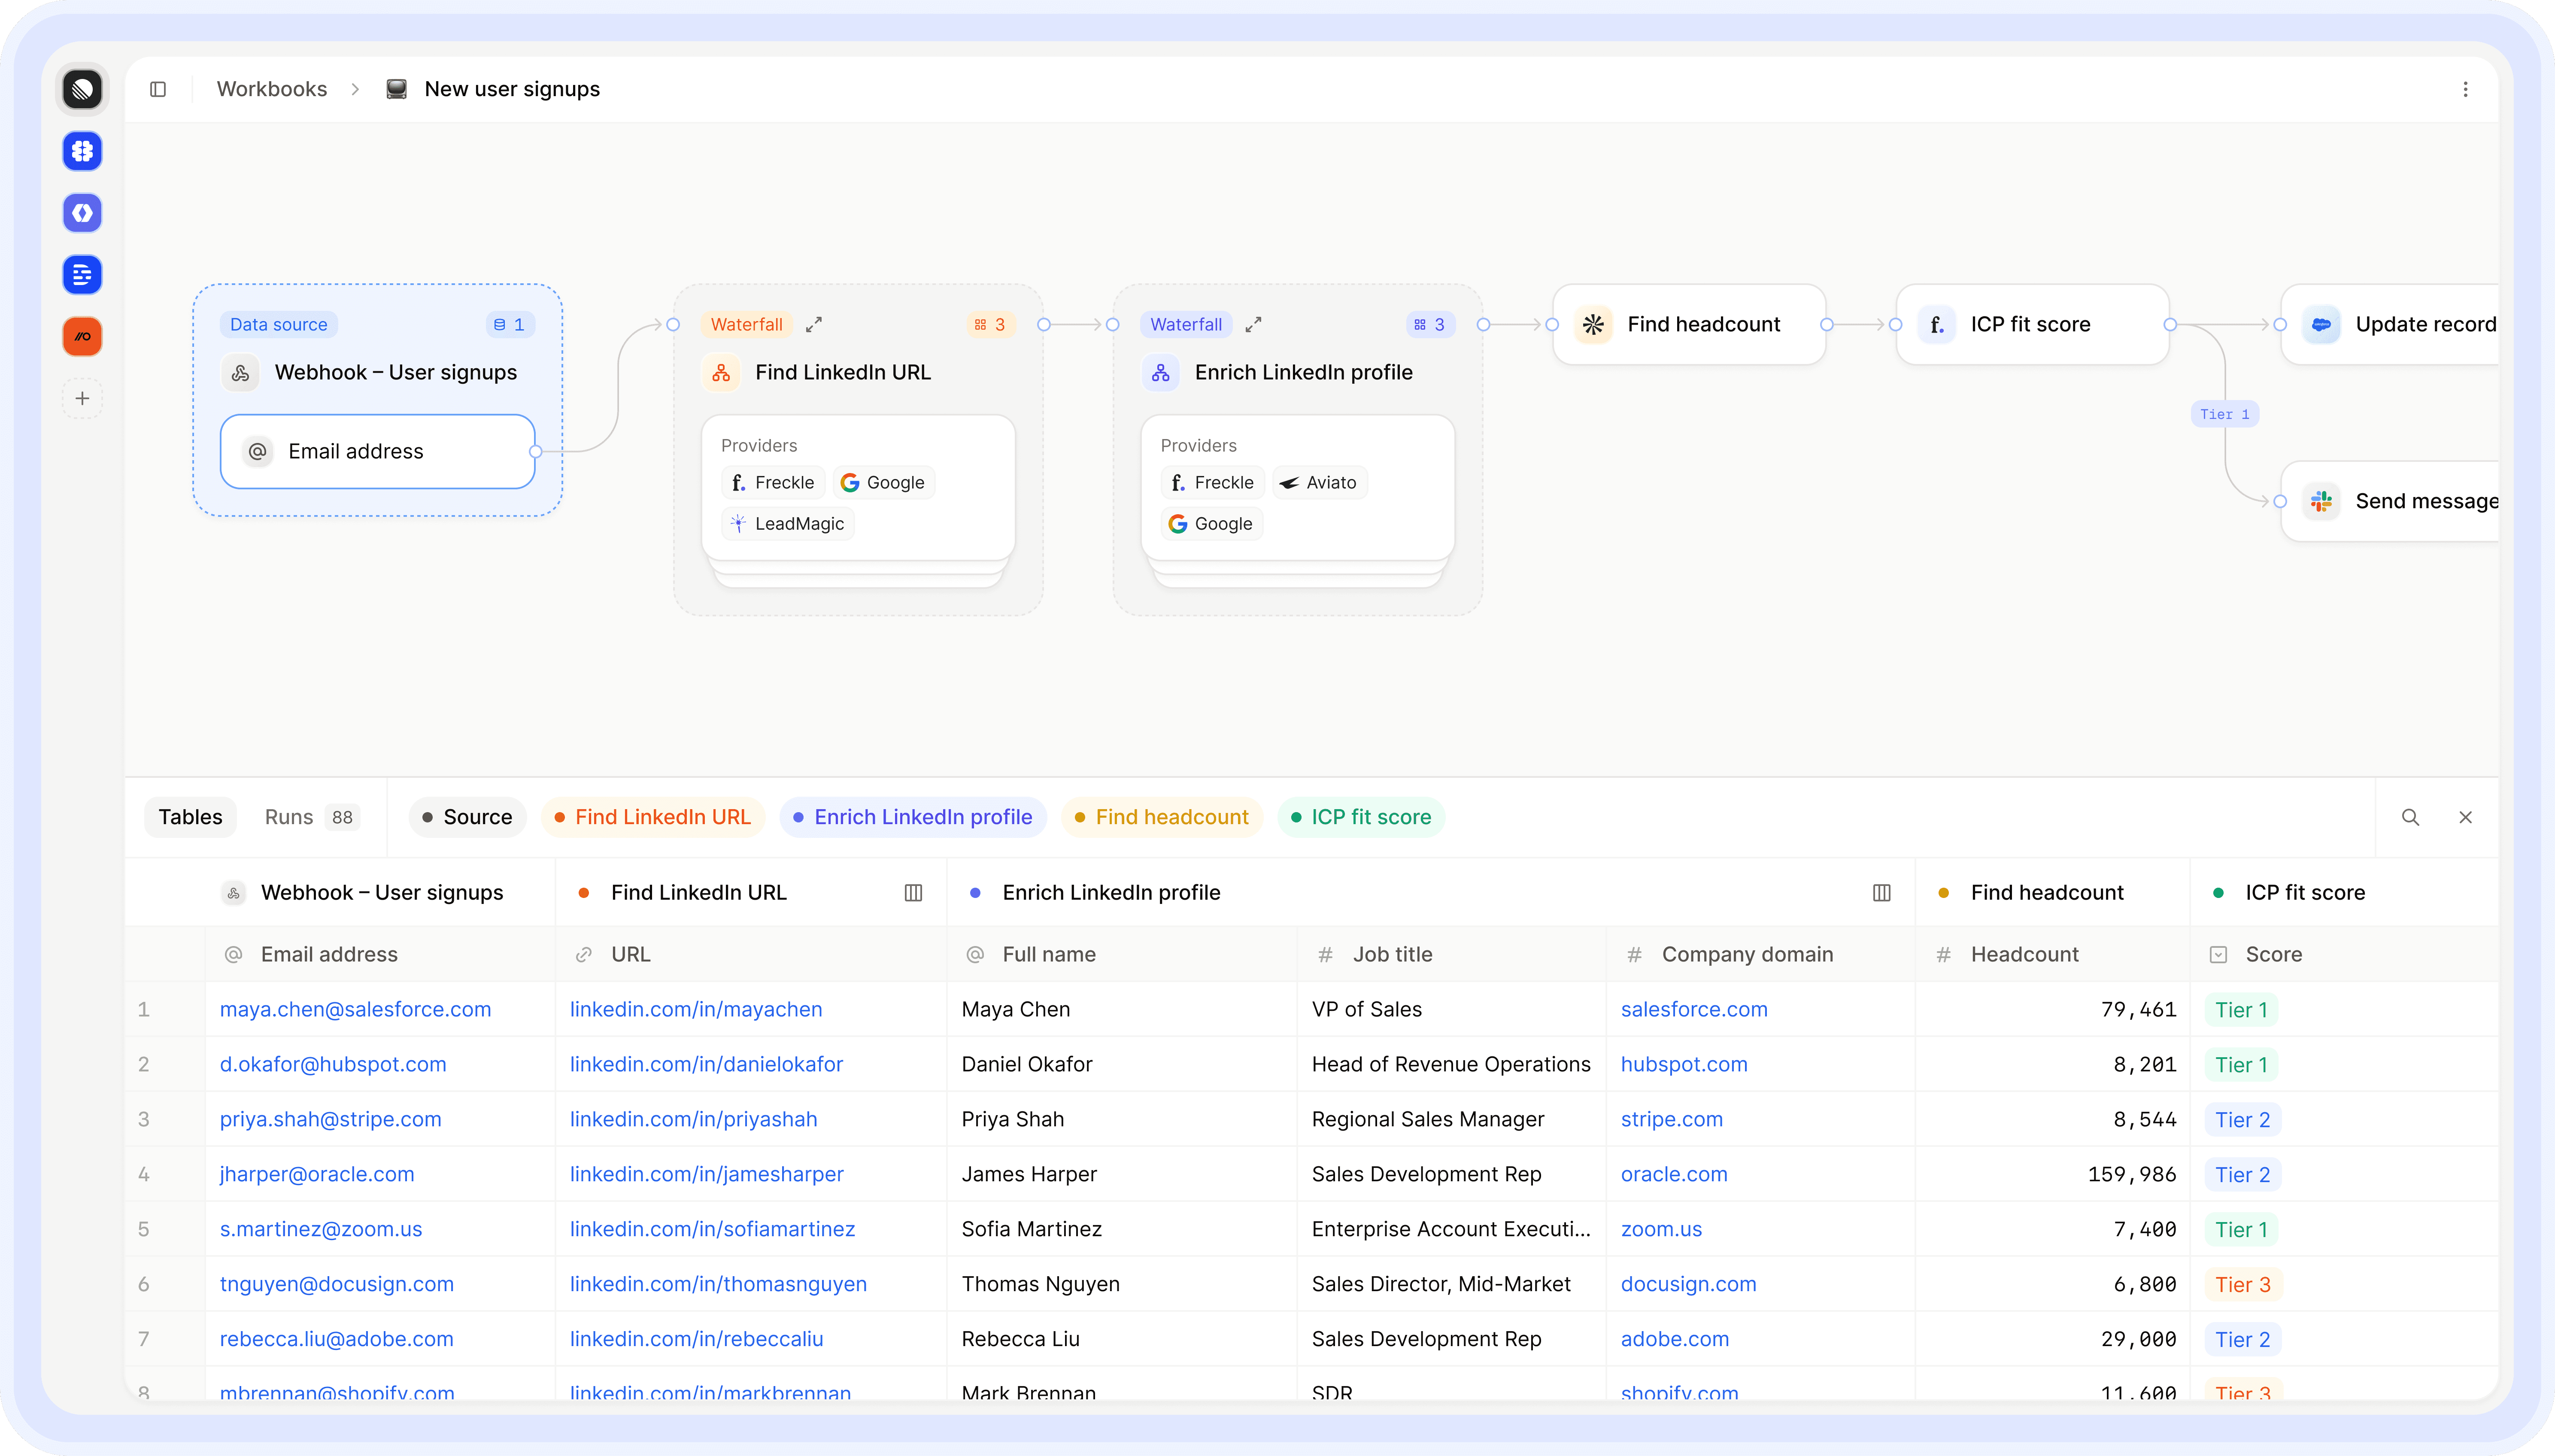
Task: Toggle the Enrich LinkedIn profile filter chip
Action: click(913, 817)
